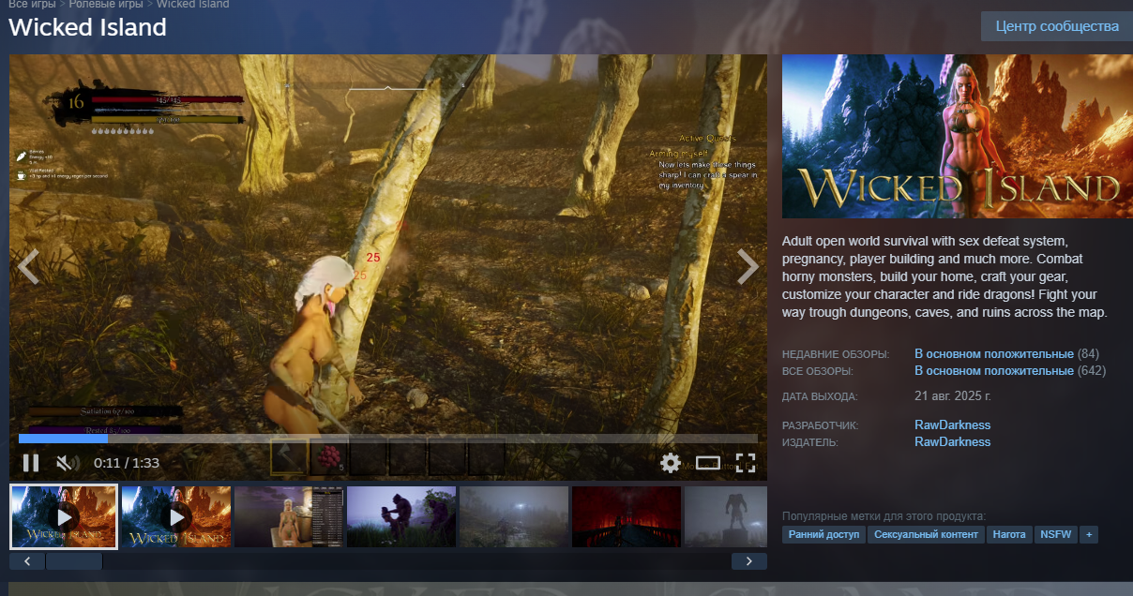Open the purple monster screenshot thumbnail
The width and height of the screenshot is (1133, 596).
(401, 516)
